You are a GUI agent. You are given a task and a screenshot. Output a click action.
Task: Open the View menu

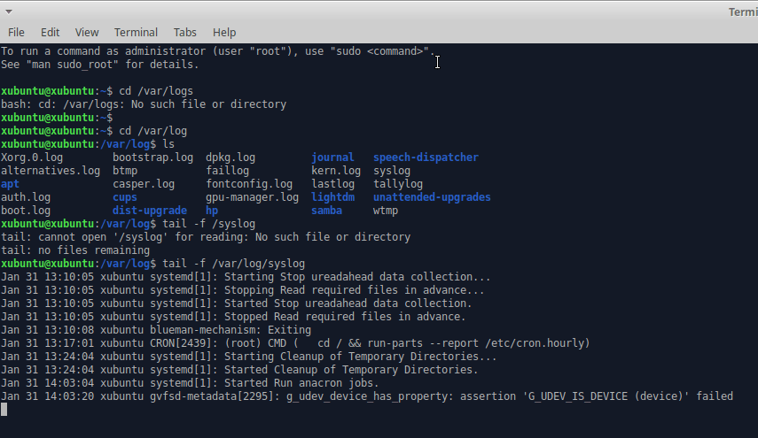tap(87, 32)
